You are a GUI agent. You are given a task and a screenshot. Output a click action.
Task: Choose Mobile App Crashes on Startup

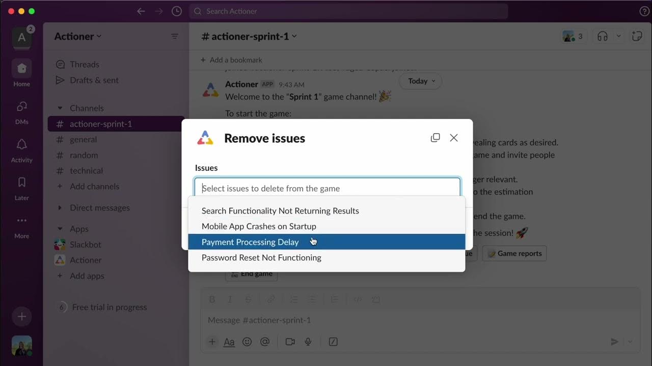[x=327, y=226]
